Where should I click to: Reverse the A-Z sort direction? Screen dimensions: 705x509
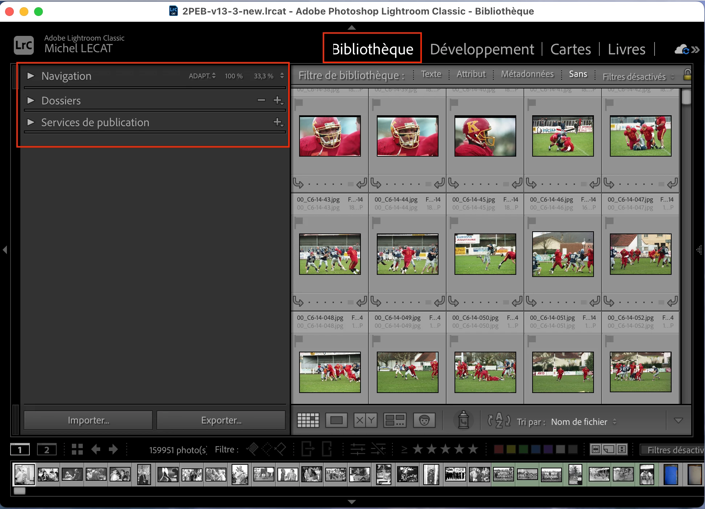click(499, 421)
